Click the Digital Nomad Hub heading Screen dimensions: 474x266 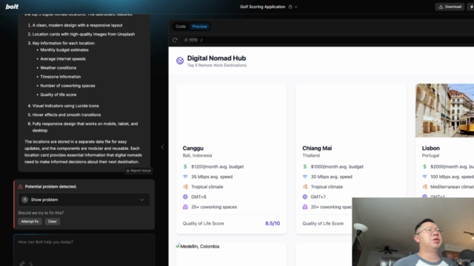click(x=216, y=58)
